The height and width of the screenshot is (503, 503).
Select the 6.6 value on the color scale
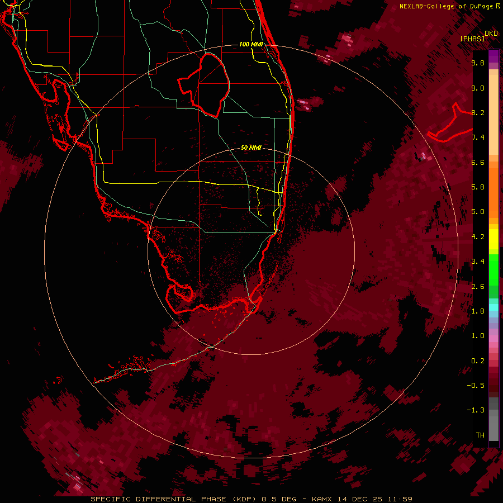tap(478, 162)
